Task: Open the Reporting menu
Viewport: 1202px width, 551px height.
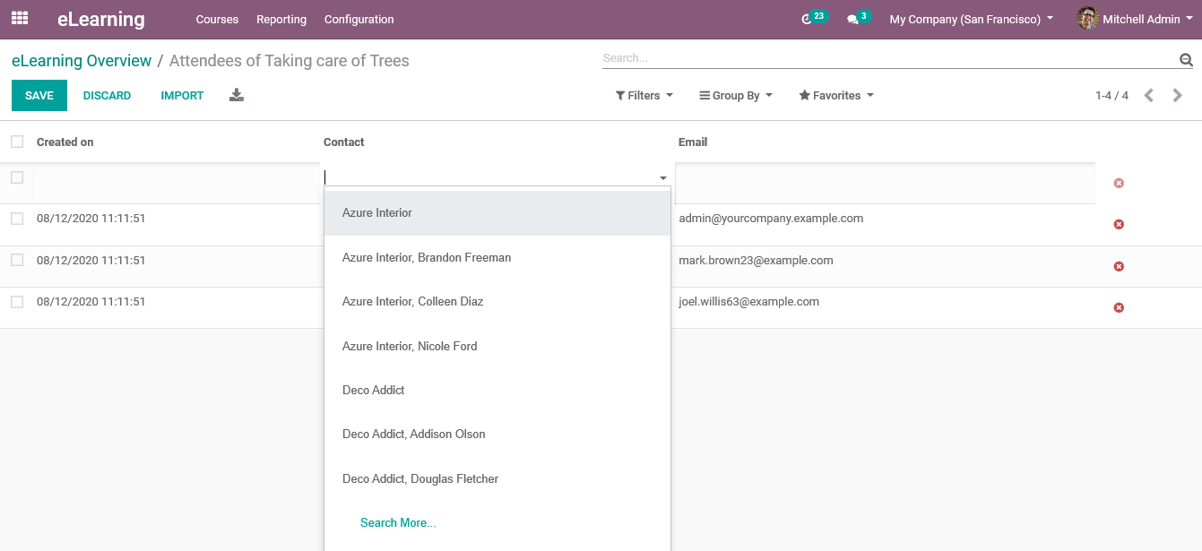Action: 281,19
